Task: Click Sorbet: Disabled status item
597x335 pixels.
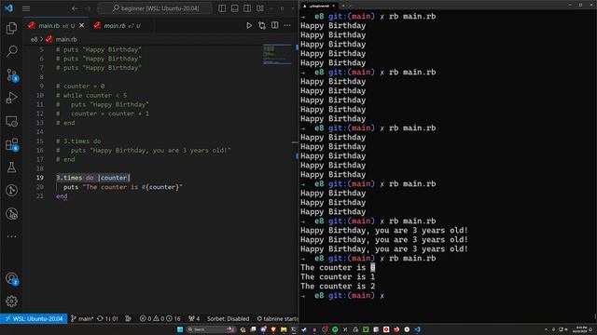Action: 228,318
